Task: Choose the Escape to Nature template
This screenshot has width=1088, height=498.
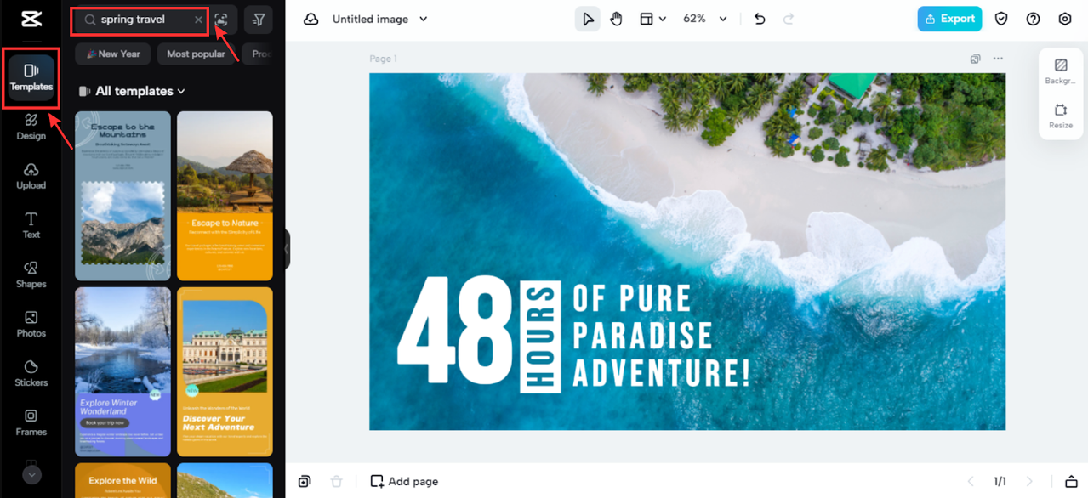Action: click(225, 195)
